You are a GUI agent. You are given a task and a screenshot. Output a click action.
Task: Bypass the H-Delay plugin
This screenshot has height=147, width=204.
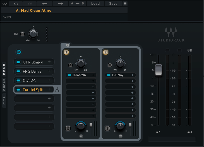coord(109,75)
